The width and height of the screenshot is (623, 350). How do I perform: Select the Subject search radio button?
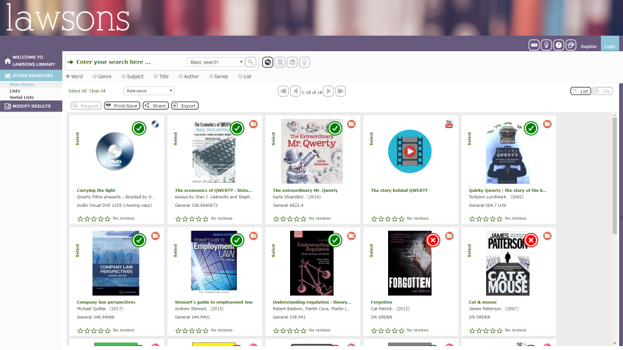[x=123, y=76]
